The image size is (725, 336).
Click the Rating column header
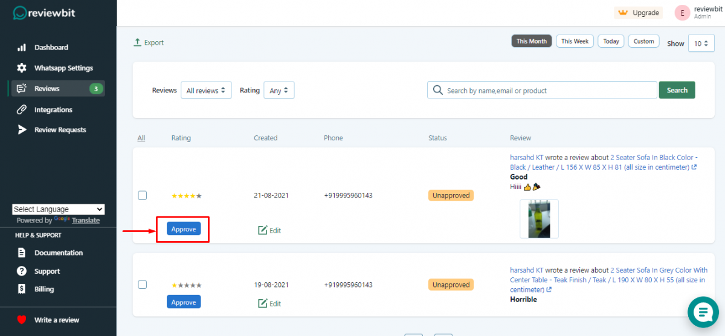[181, 138]
